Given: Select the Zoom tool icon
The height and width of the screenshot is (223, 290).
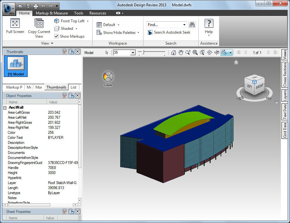Looking at the screenshot, I should (188, 52).
